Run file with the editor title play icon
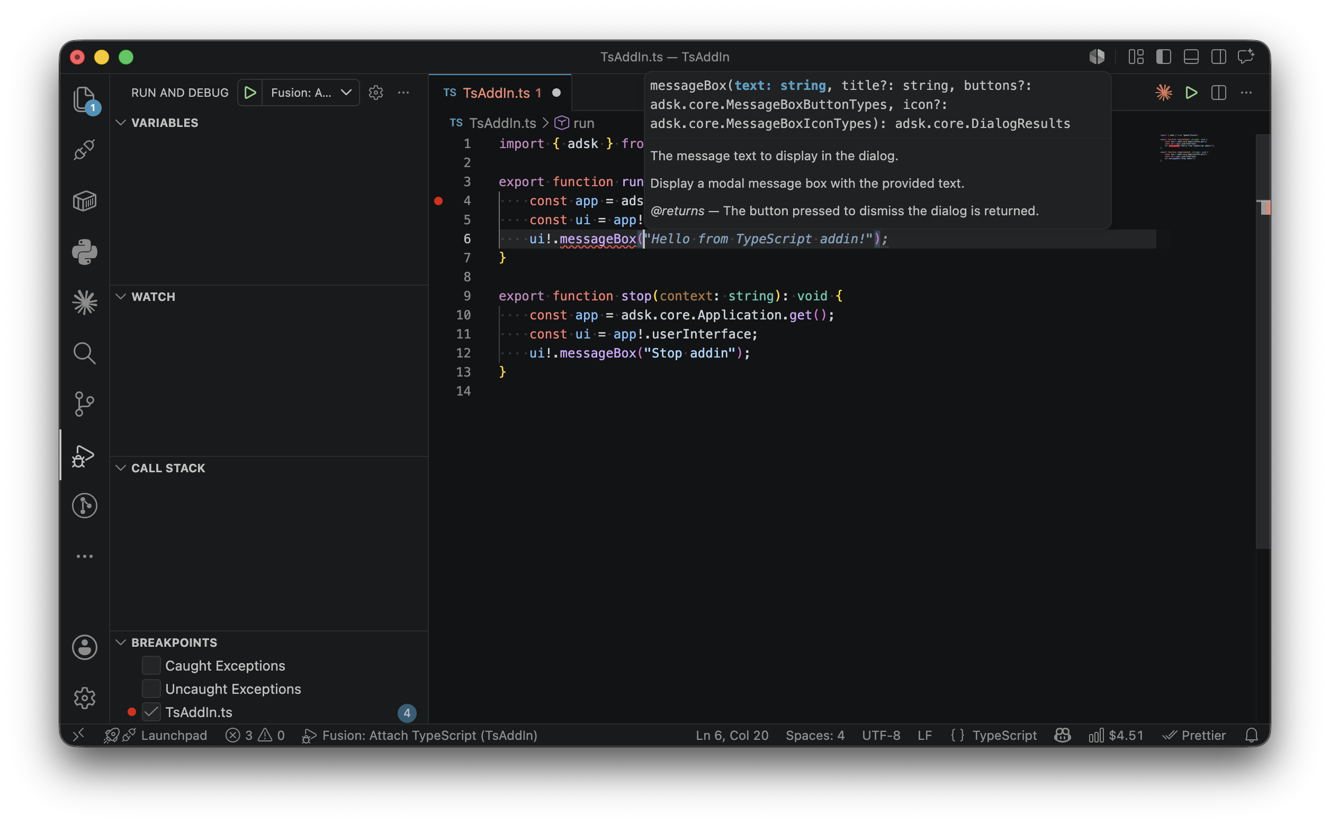The width and height of the screenshot is (1330, 825). click(1191, 93)
